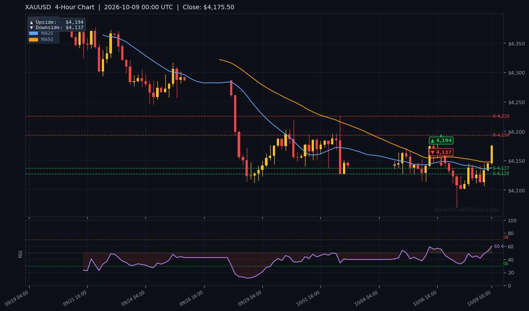529x311 pixels.
Task: Click the MA50 orange legend swatch
Action: point(34,40)
